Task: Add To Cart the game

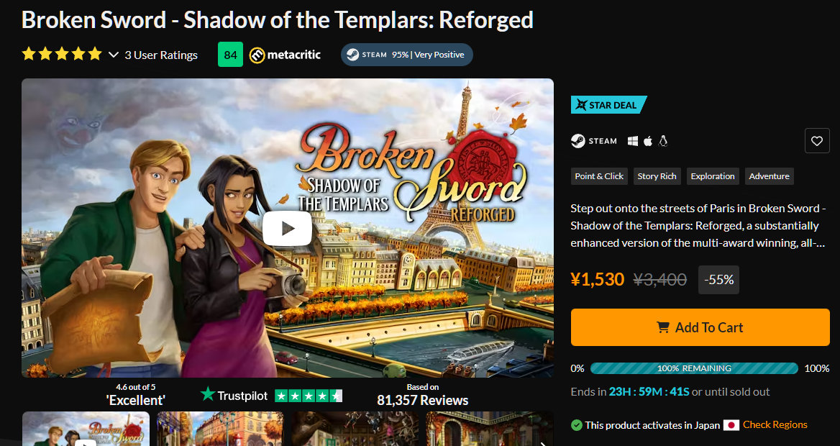Action: click(x=700, y=327)
